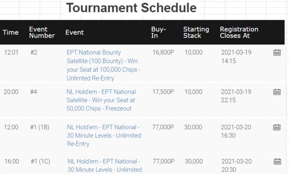Click the Event Number column header

tap(42, 33)
